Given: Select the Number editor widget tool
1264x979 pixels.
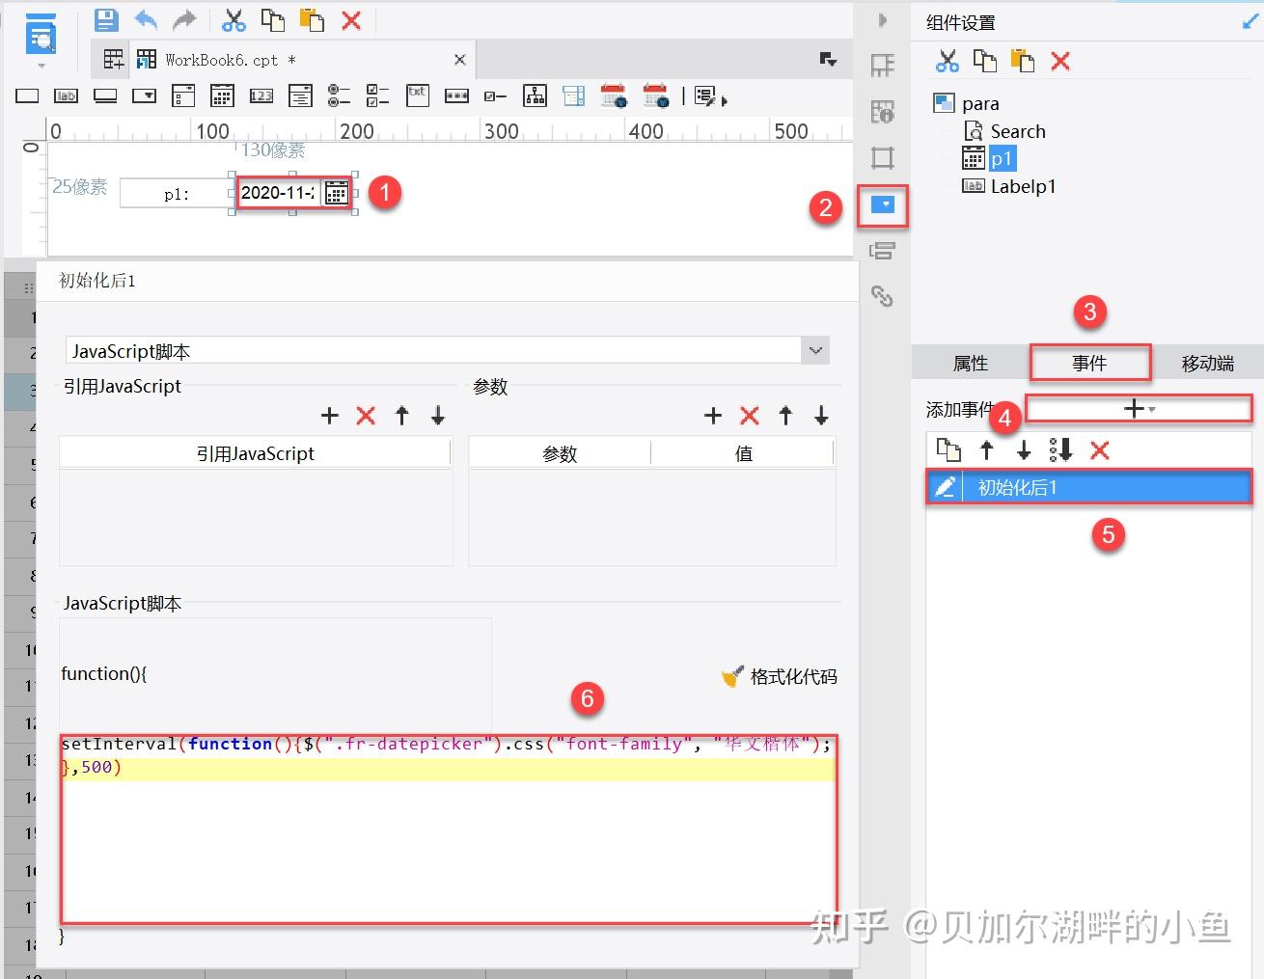Looking at the screenshot, I should point(261,95).
